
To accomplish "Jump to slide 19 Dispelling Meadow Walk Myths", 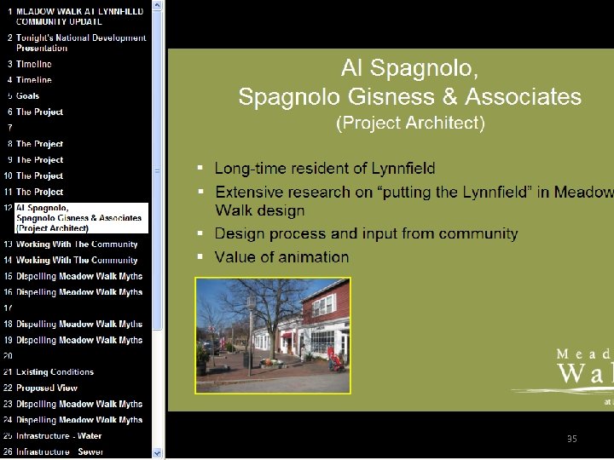I will tap(79, 340).
